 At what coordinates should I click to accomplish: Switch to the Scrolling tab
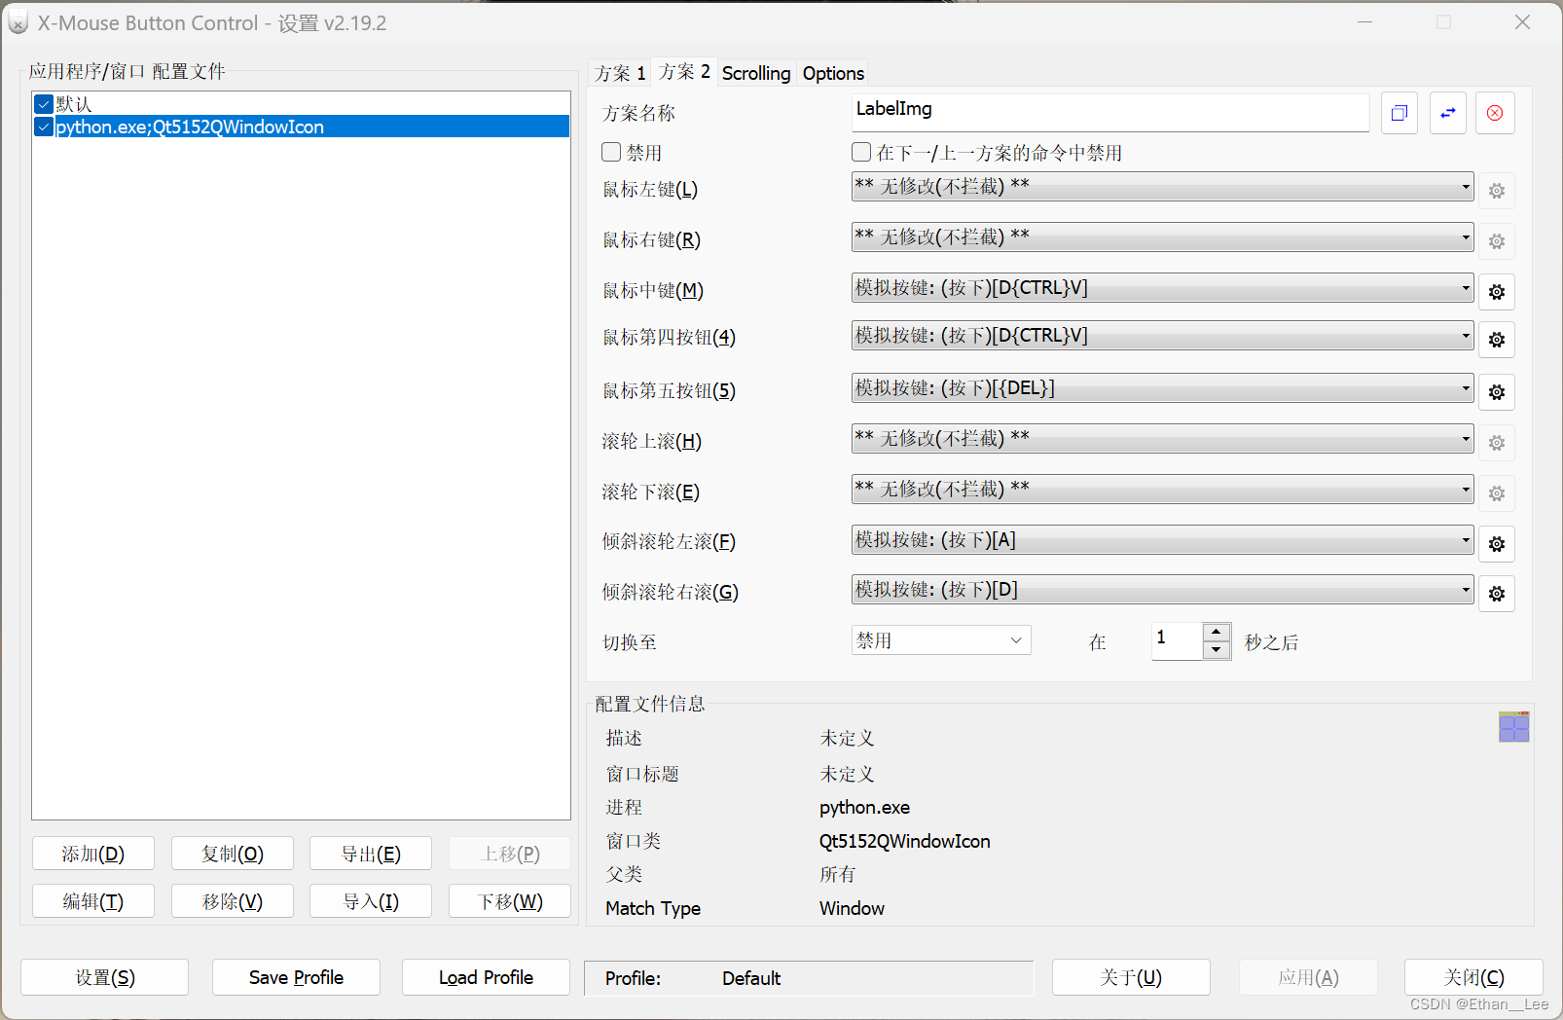[756, 73]
